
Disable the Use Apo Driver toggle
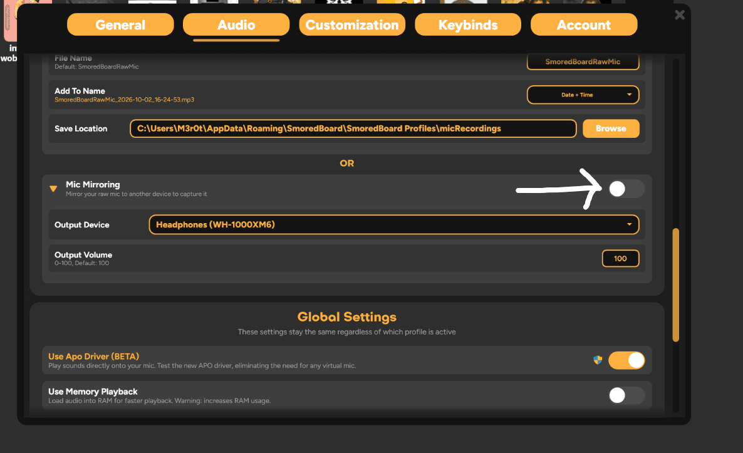click(626, 360)
